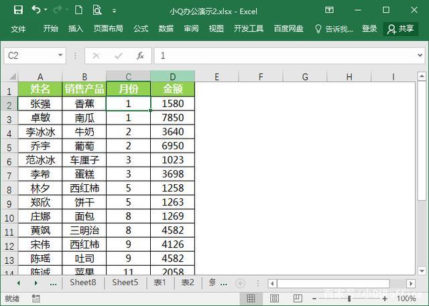Click cell containing 张强
The height and width of the screenshot is (306, 429).
40,104
